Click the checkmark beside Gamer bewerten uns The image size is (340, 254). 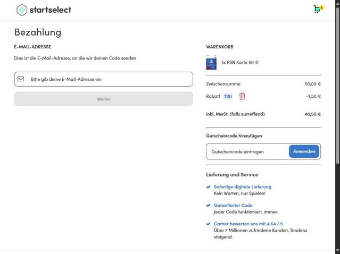(x=209, y=224)
